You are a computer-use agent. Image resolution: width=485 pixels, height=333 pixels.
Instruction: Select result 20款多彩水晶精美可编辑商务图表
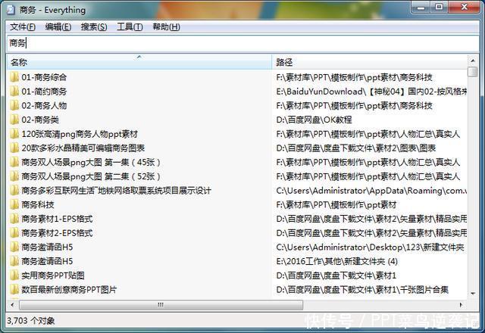(x=83, y=148)
